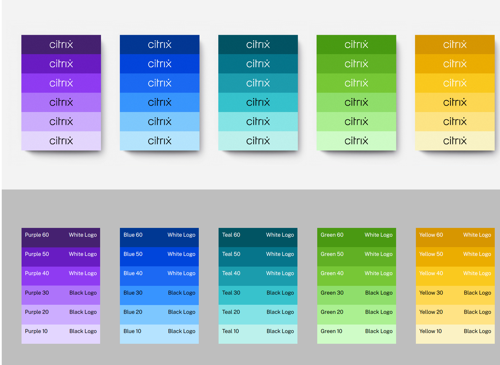Screen dimensions: 500x365
Task: Click "White Logo" text in the Yellow 50 row
Action: pos(477,254)
